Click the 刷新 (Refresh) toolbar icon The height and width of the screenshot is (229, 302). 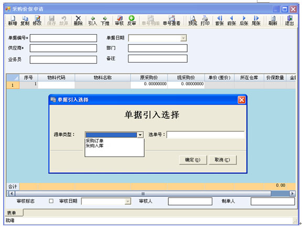coord(273,20)
